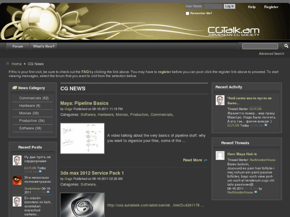290x217 pixels.
Task: Select Movies (38) category
Action: tap(29, 113)
